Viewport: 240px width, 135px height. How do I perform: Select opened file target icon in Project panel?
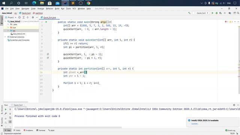19,18
